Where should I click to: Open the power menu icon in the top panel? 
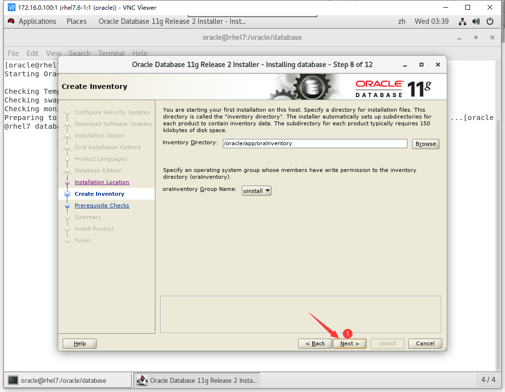click(490, 21)
